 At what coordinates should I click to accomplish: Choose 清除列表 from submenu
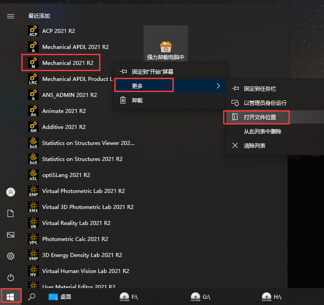(x=275, y=146)
